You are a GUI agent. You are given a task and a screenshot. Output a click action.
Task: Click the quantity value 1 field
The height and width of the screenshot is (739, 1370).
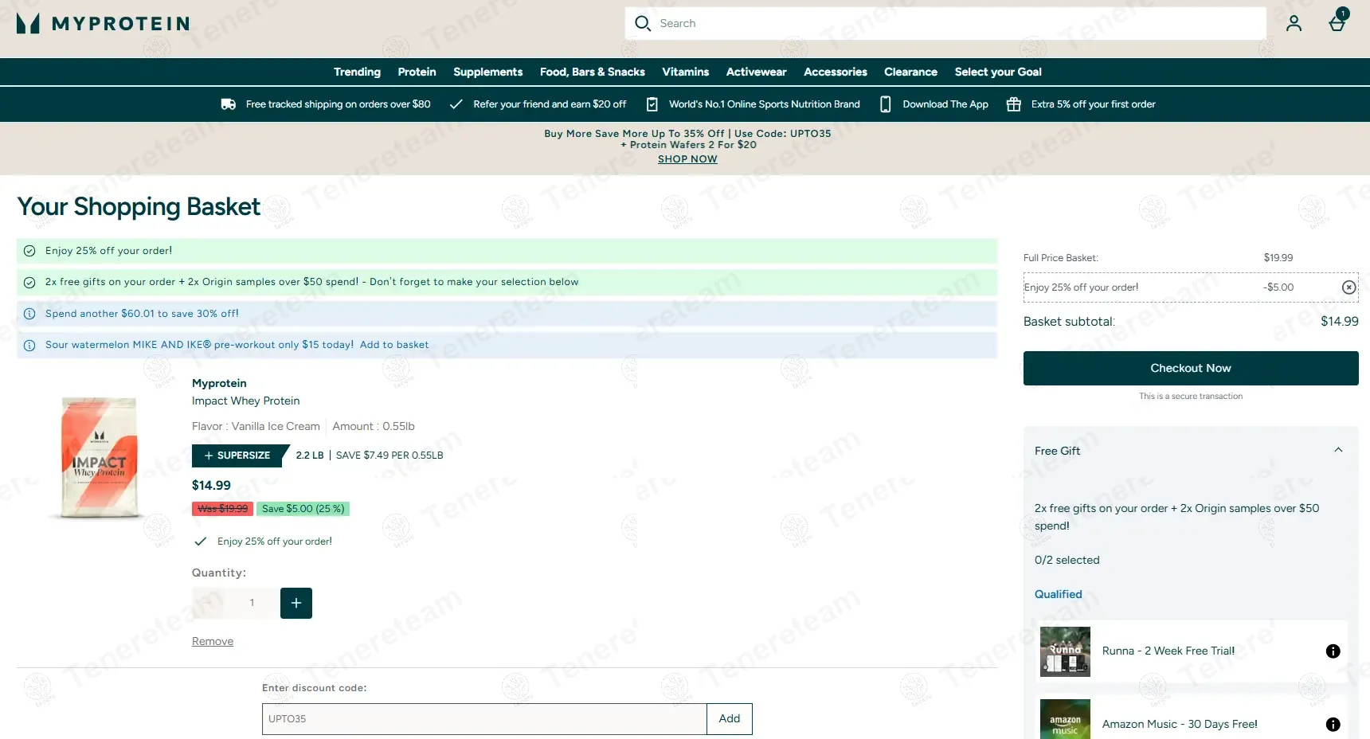pyautogui.click(x=252, y=603)
